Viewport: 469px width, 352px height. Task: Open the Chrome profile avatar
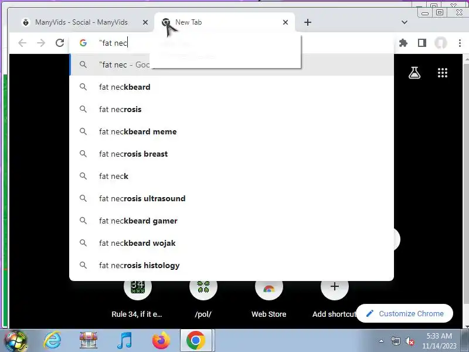coord(441,43)
